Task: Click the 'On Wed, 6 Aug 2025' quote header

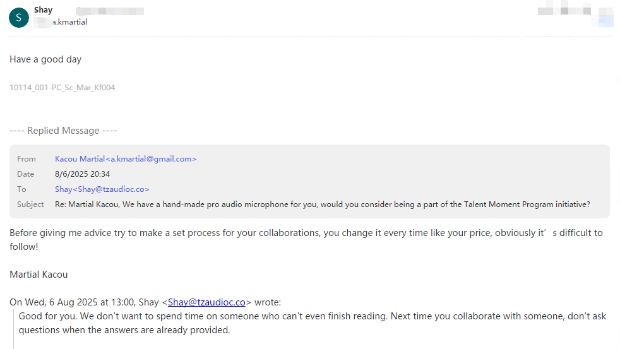Action: pyautogui.click(x=145, y=302)
